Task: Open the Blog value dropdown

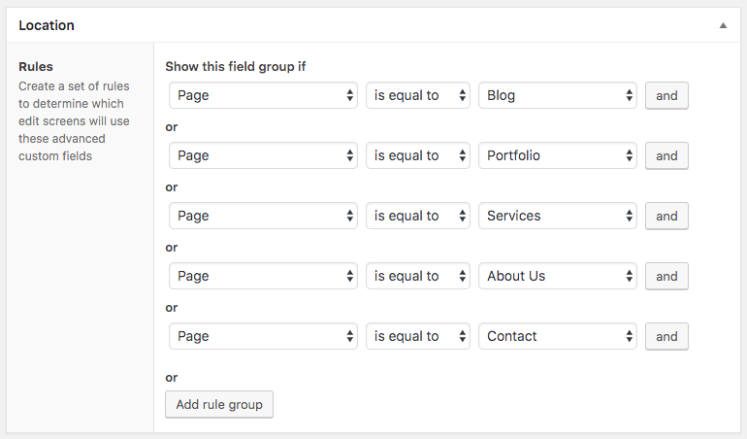Action: coord(558,95)
